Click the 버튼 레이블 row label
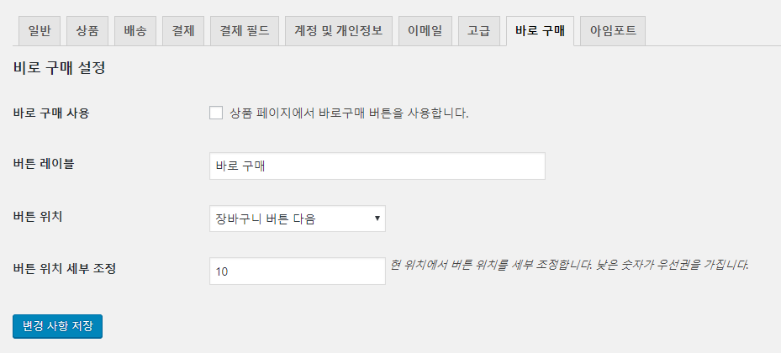The height and width of the screenshot is (353, 781). coord(44,164)
